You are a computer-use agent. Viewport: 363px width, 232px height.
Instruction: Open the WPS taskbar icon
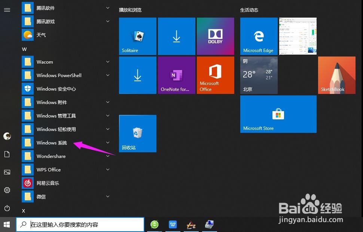tap(173, 225)
